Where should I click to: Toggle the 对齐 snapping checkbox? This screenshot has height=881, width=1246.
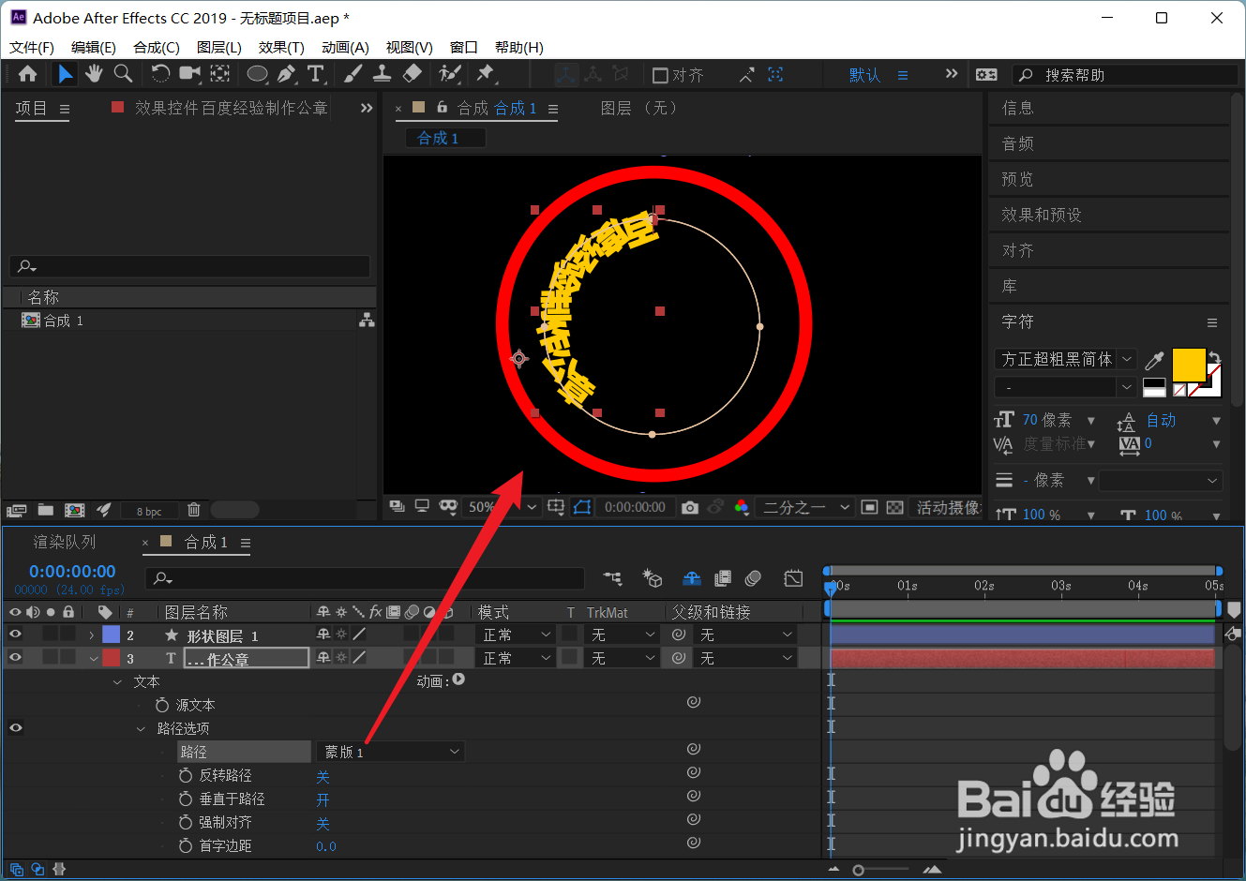coord(660,75)
